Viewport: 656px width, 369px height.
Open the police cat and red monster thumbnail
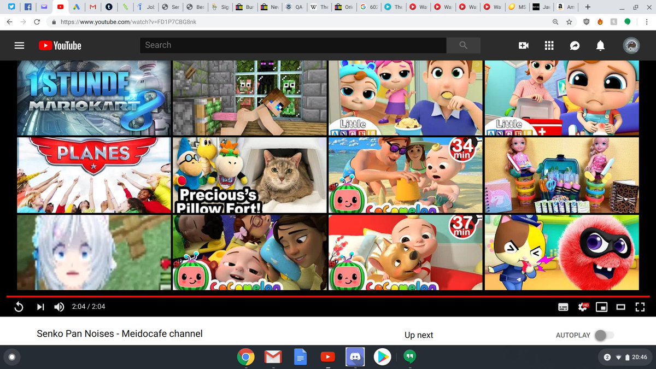[x=561, y=252]
